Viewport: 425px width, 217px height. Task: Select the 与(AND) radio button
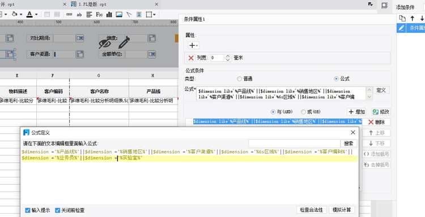tap(273, 111)
